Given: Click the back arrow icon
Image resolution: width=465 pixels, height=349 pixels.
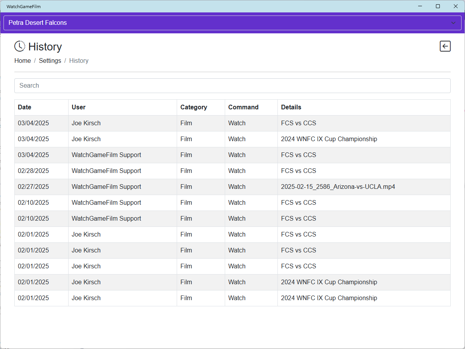Looking at the screenshot, I should 445,47.
